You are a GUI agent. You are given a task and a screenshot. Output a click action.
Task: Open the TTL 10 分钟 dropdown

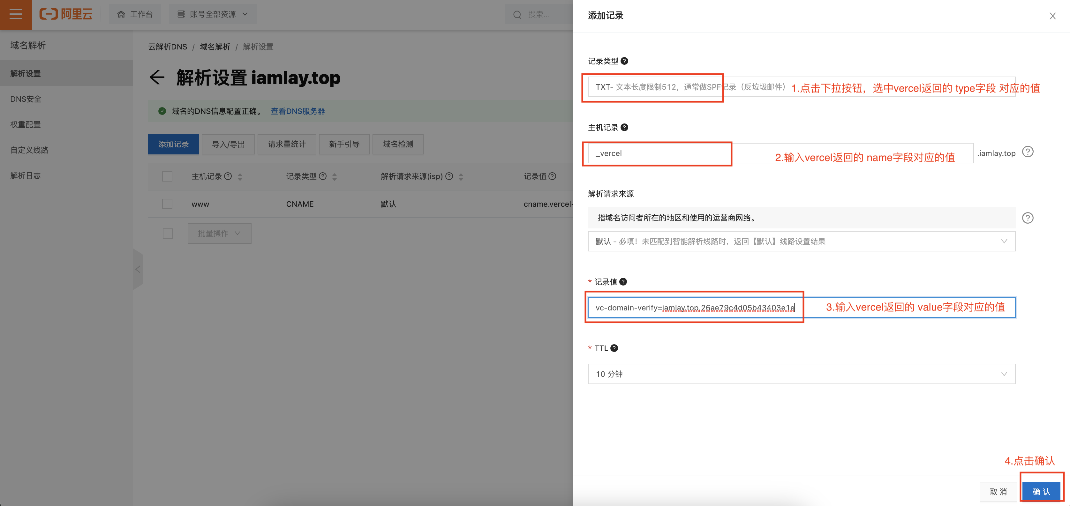pyautogui.click(x=801, y=374)
